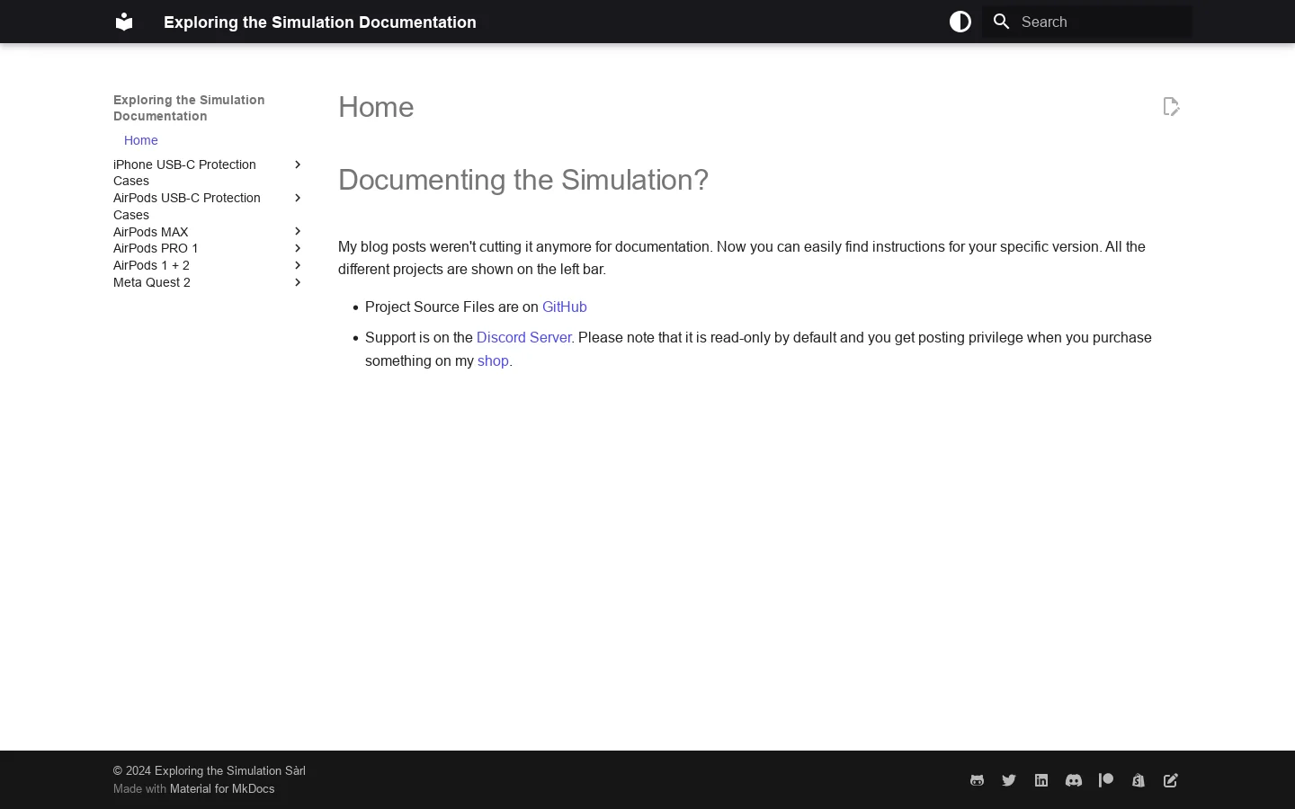
Task: Focus the Search input field
Action: [x=1087, y=22]
